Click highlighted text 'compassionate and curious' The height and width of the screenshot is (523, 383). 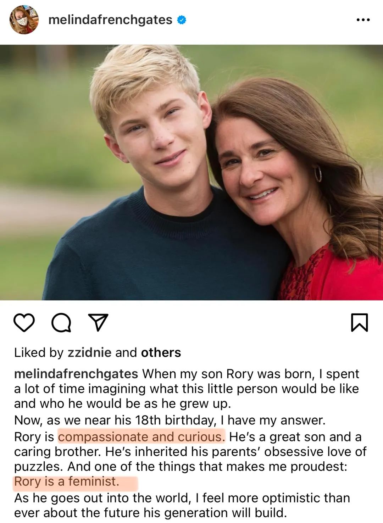point(141,437)
